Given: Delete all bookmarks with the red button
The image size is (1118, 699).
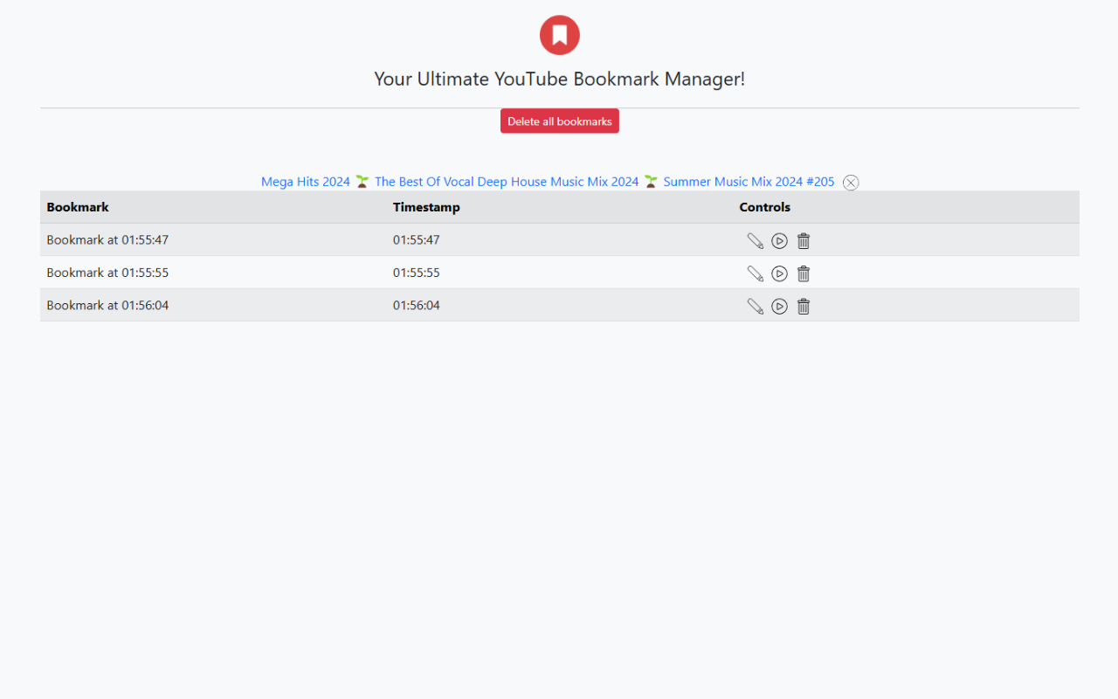Looking at the screenshot, I should pyautogui.click(x=560, y=121).
